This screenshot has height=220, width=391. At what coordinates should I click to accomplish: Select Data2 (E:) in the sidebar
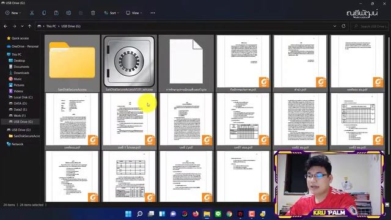coord(18,109)
